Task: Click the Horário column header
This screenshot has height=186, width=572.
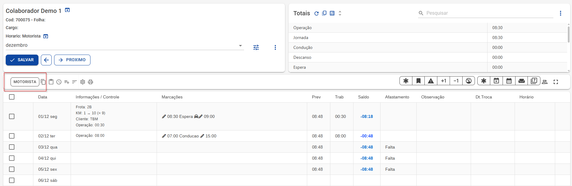Action: tap(526, 97)
